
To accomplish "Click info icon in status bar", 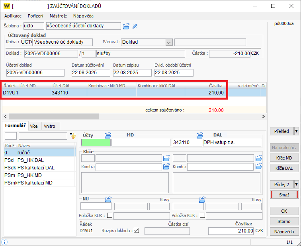I will tap(4, 242).
